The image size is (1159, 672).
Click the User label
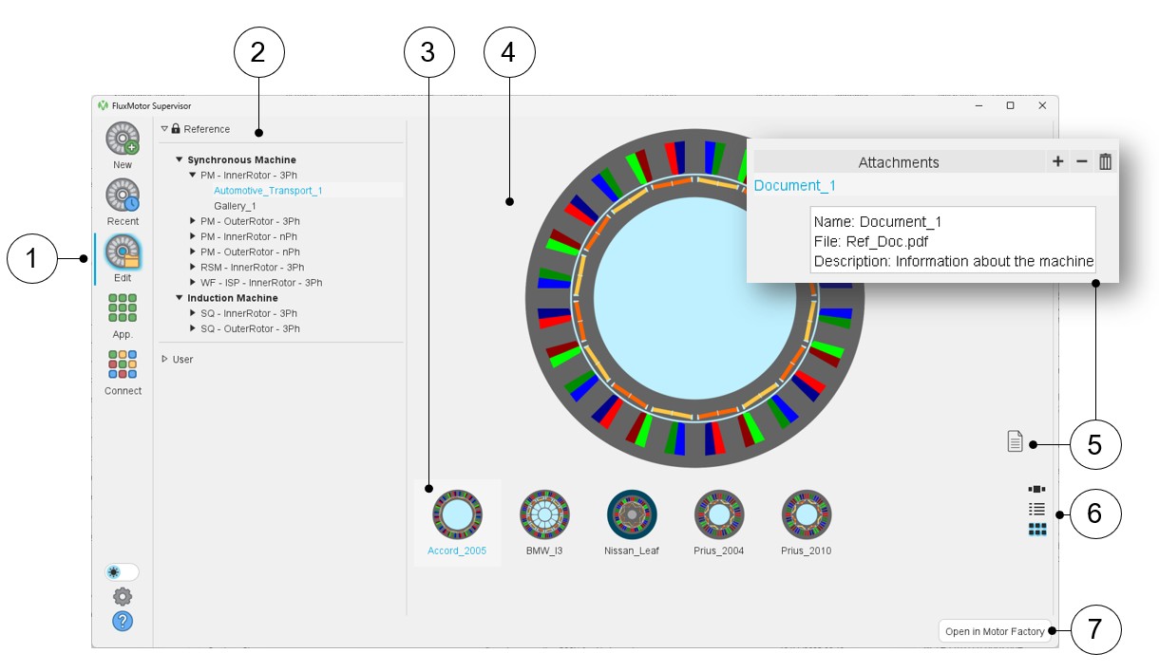[x=182, y=359]
